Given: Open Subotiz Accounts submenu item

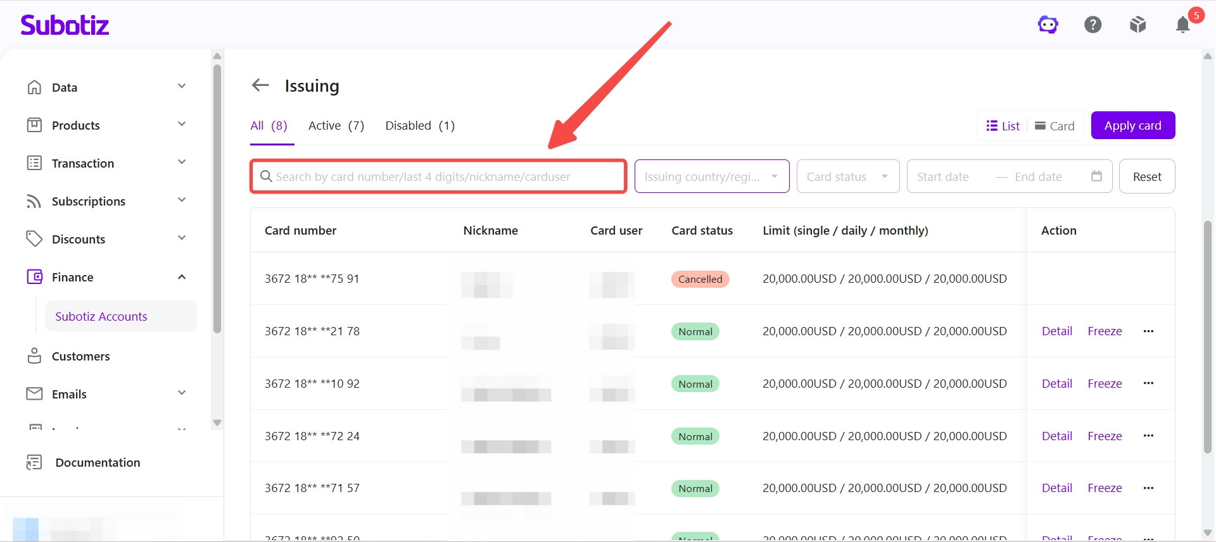Looking at the screenshot, I should [120, 316].
